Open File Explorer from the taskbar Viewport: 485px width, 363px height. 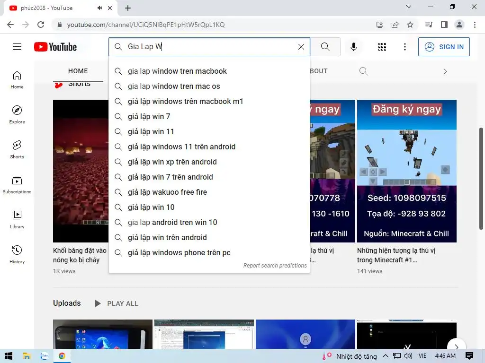(27, 356)
